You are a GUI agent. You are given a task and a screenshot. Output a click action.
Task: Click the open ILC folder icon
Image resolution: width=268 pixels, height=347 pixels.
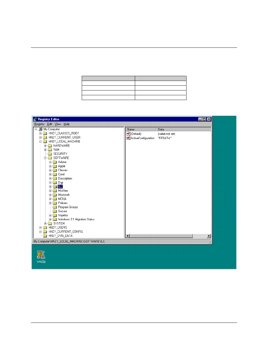point(55,187)
